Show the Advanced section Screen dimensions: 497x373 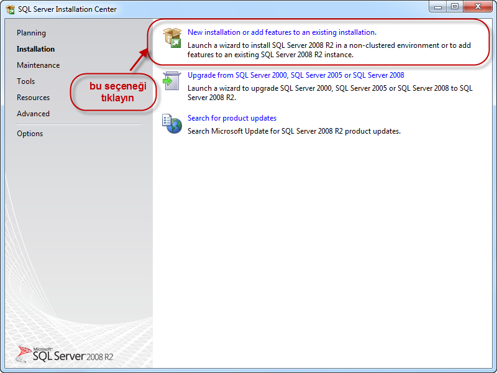33,114
